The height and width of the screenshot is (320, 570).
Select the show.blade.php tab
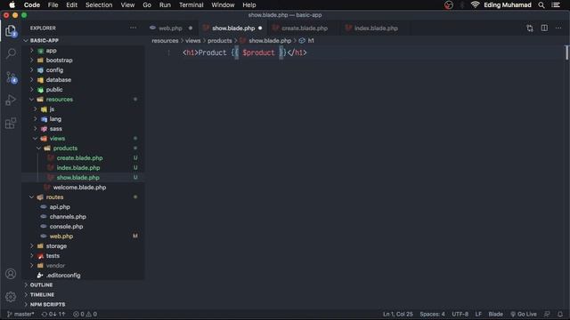click(x=233, y=28)
